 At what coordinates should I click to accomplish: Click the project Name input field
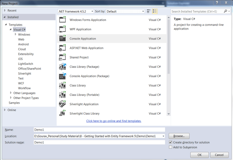99,130
